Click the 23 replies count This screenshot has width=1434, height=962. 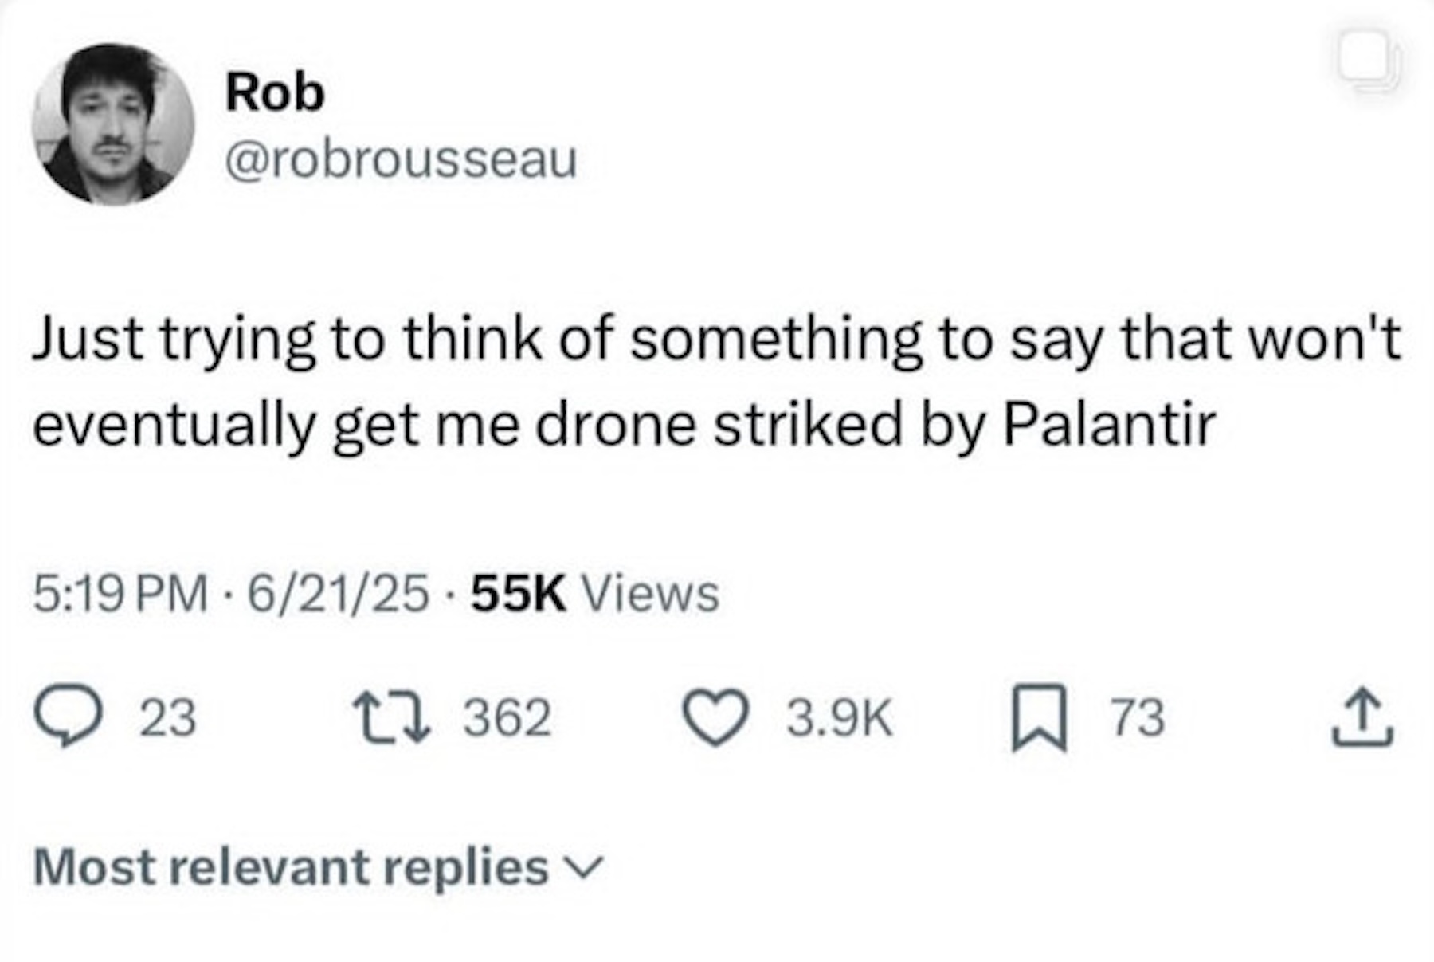[x=168, y=717]
